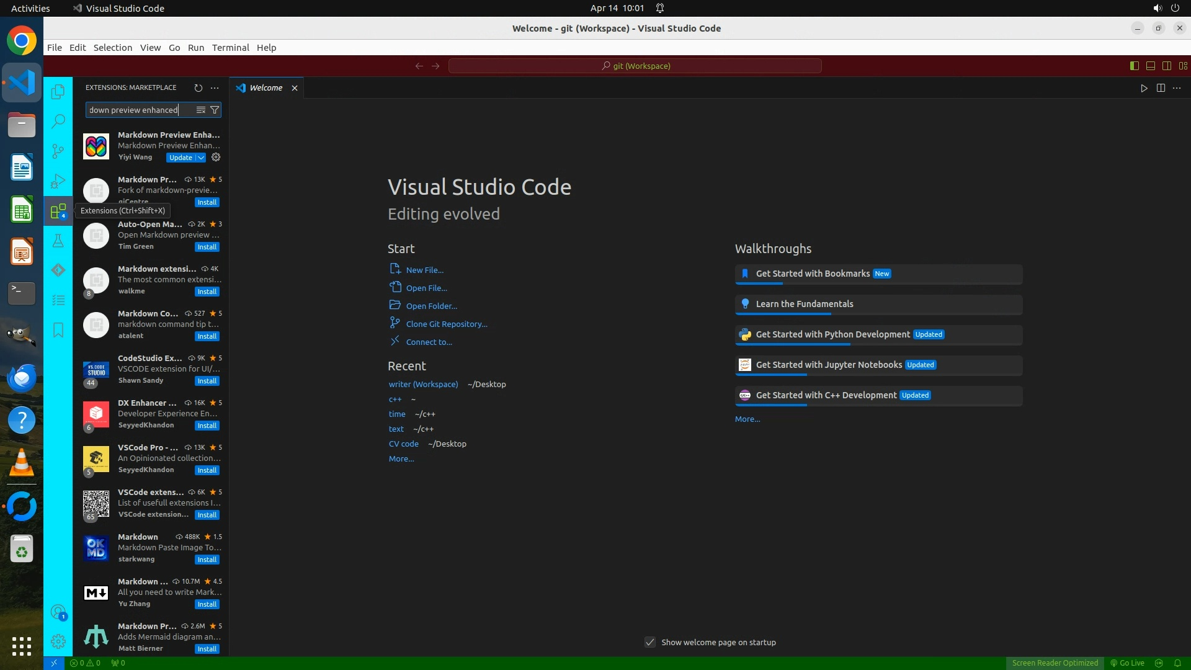Select the Welcome editor tab
The height and width of the screenshot is (670, 1191).
265,87
